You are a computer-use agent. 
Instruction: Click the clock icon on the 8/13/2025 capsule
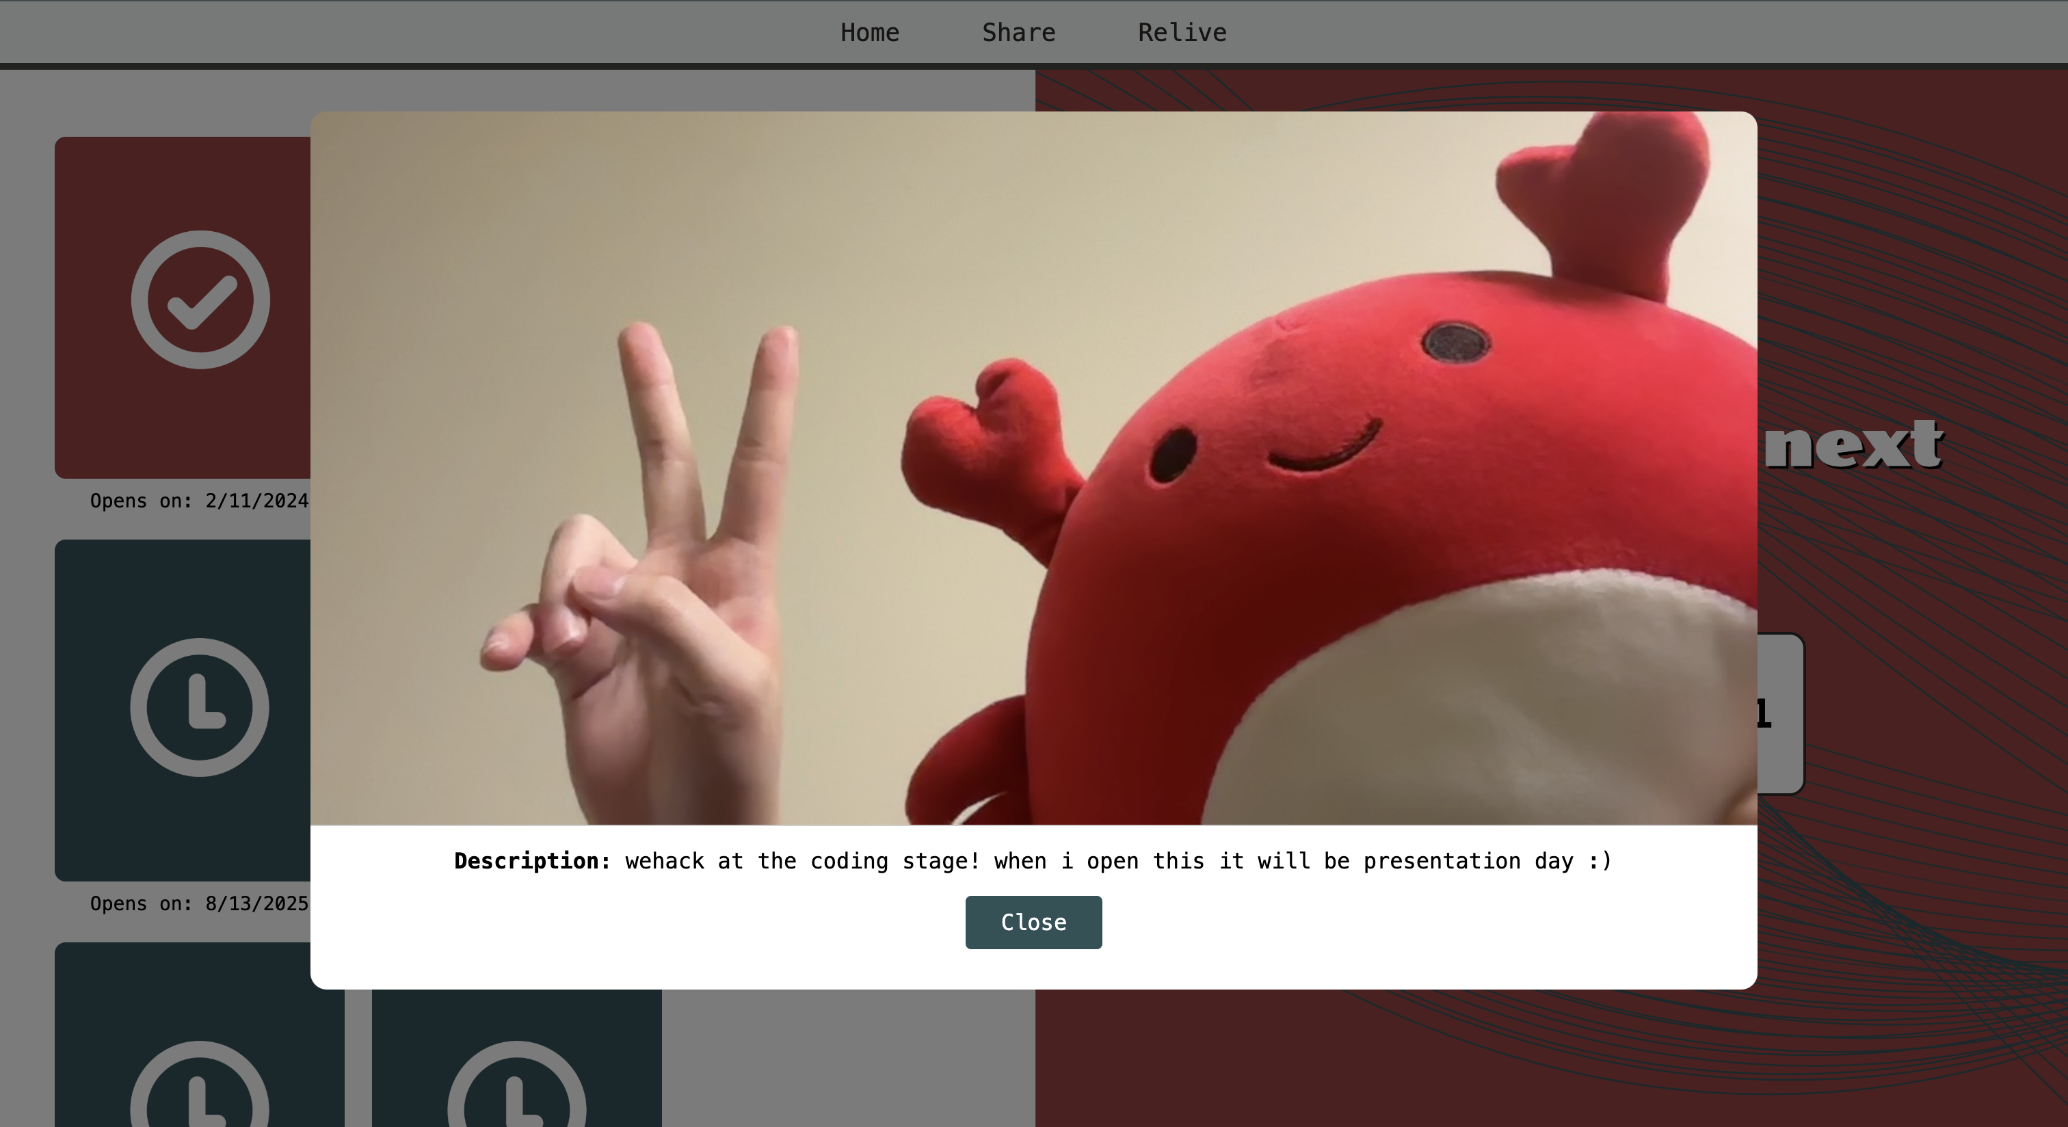coord(199,707)
